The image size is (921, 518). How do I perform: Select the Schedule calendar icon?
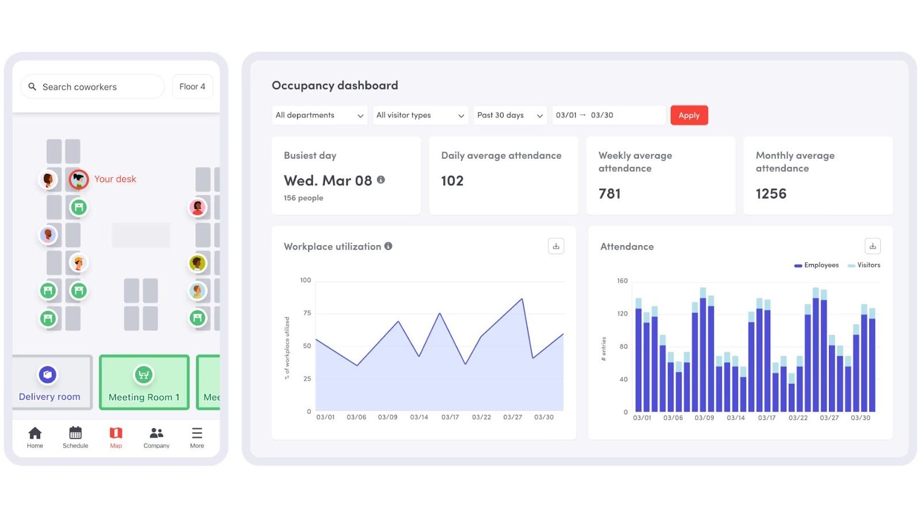pos(75,436)
